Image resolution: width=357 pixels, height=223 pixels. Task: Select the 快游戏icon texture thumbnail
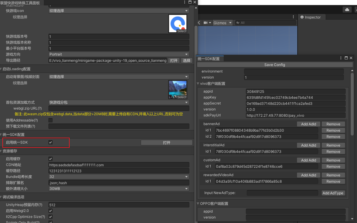(x=178, y=24)
